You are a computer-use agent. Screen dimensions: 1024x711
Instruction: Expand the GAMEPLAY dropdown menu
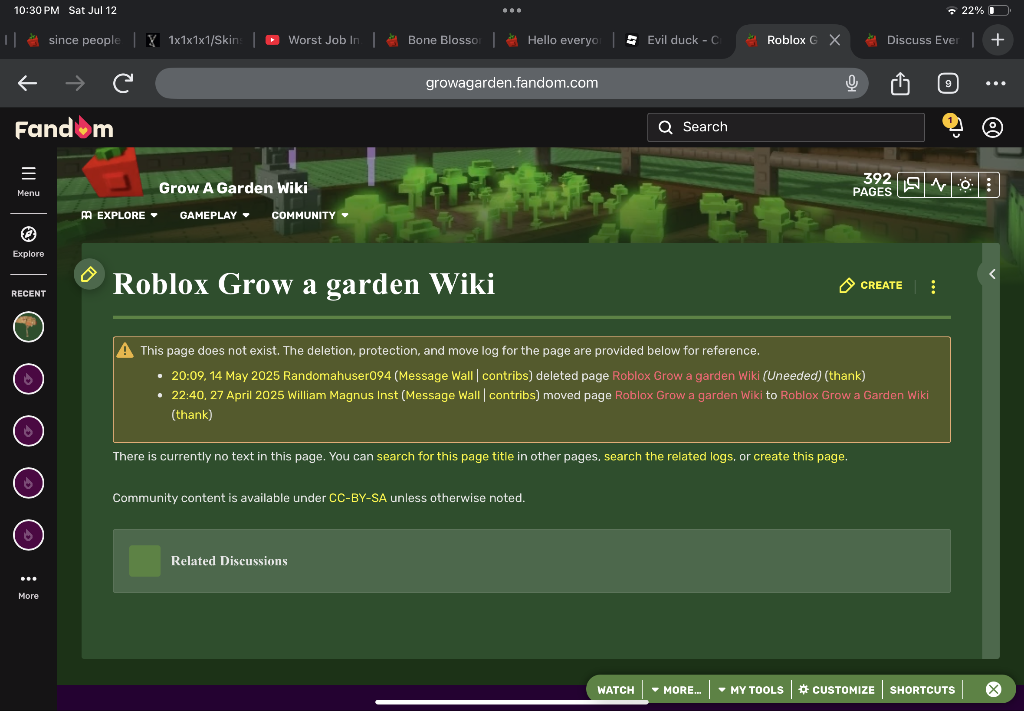[x=214, y=215]
